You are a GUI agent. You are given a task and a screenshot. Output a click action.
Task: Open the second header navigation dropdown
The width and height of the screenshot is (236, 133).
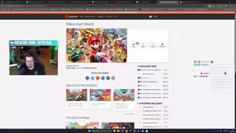[x=90, y=17]
